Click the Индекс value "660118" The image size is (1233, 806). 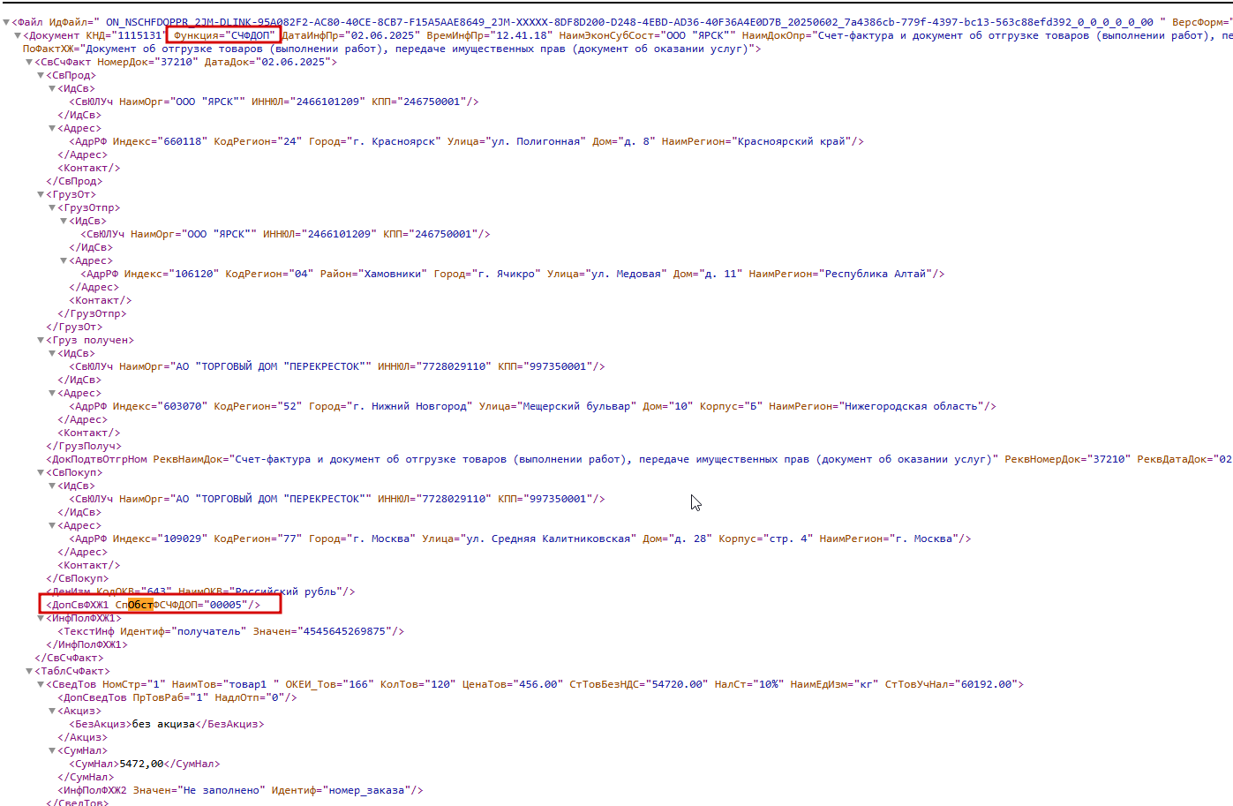point(183,141)
